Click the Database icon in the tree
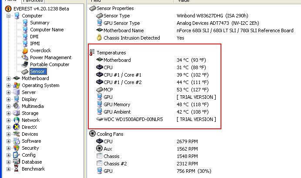Image resolution: width=301 pixels, height=178 pixels. pyautogui.click(x=17, y=161)
